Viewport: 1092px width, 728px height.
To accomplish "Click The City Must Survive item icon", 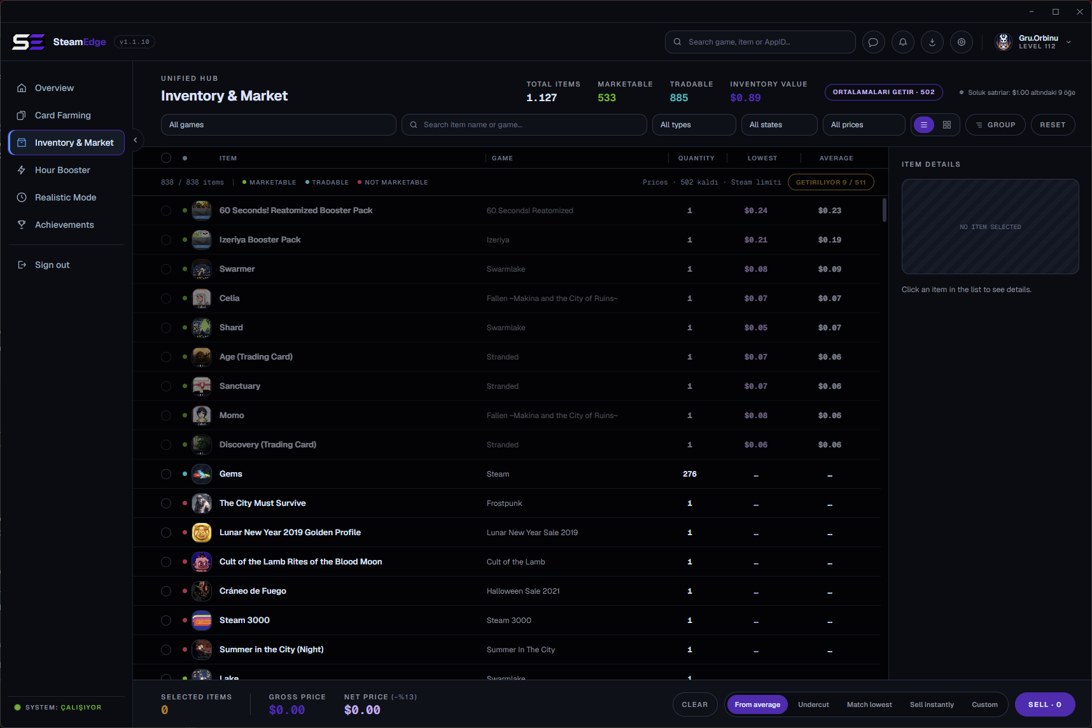I will pyautogui.click(x=202, y=503).
